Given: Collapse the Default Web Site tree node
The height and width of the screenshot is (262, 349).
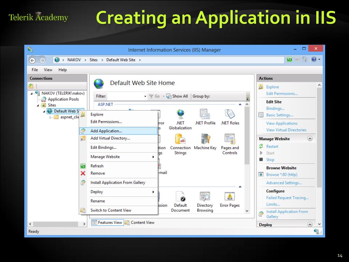Looking at the screenshot, I should coord(44,112).
